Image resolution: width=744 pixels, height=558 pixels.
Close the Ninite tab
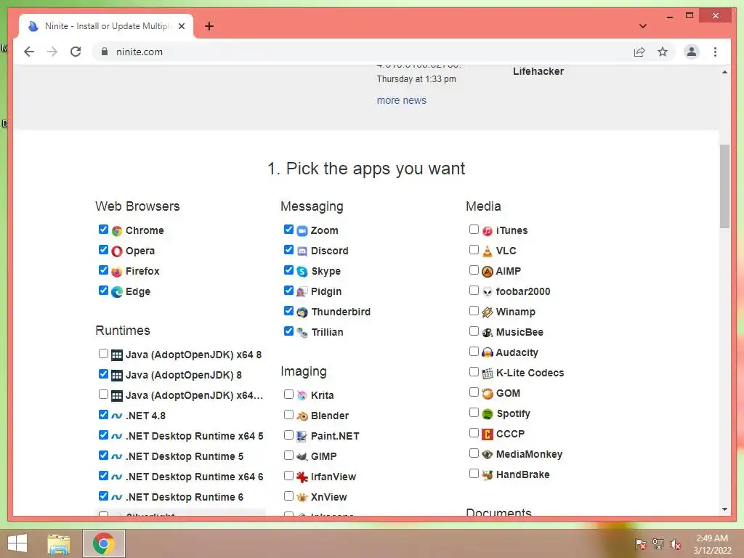tap(181, 26)
